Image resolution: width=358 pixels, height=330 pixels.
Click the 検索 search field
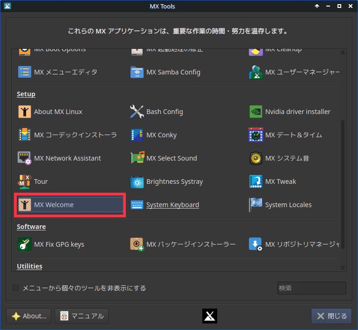click(x=312, y=288)
